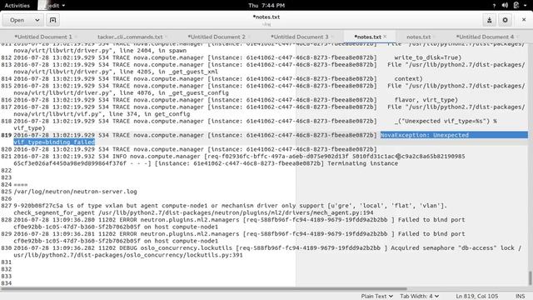This screenshot has width=533, height=300.
Task: Click the volume speaker icon
Action: click(x=505, y=6)
